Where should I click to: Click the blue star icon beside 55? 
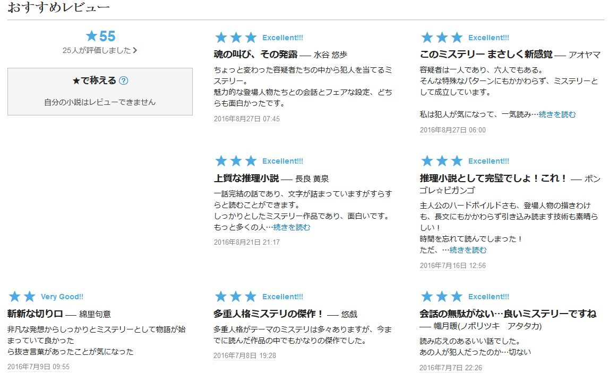pyautogui.click(x=91, y=36)
